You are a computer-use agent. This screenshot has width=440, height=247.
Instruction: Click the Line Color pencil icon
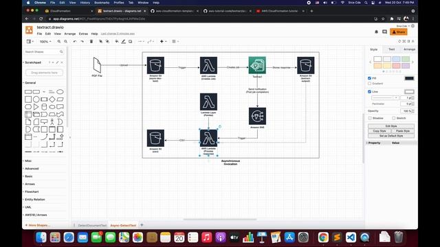(x=124, y=41)
